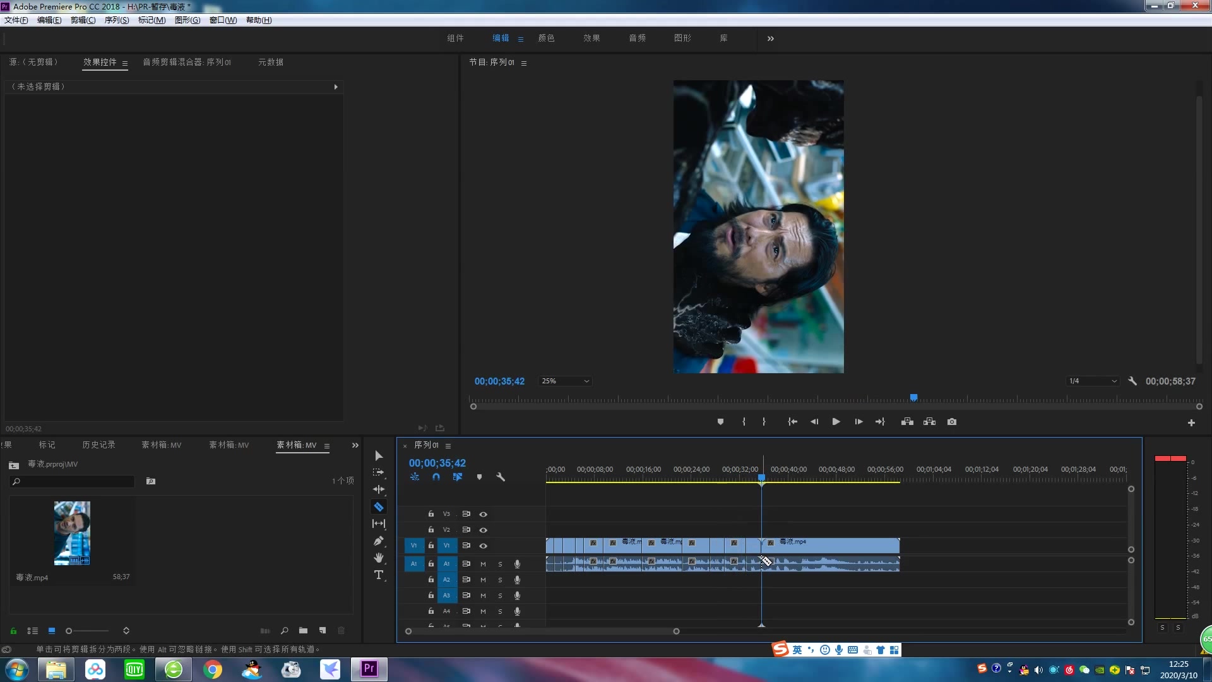The height and width of the screenshot is (682, 1212).
Task: Solo track A2
Action: [500, 580]
